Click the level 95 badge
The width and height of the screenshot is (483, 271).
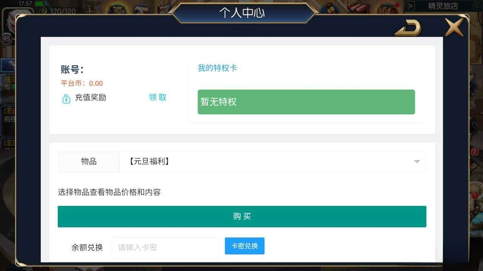click(x=6, y=38)
